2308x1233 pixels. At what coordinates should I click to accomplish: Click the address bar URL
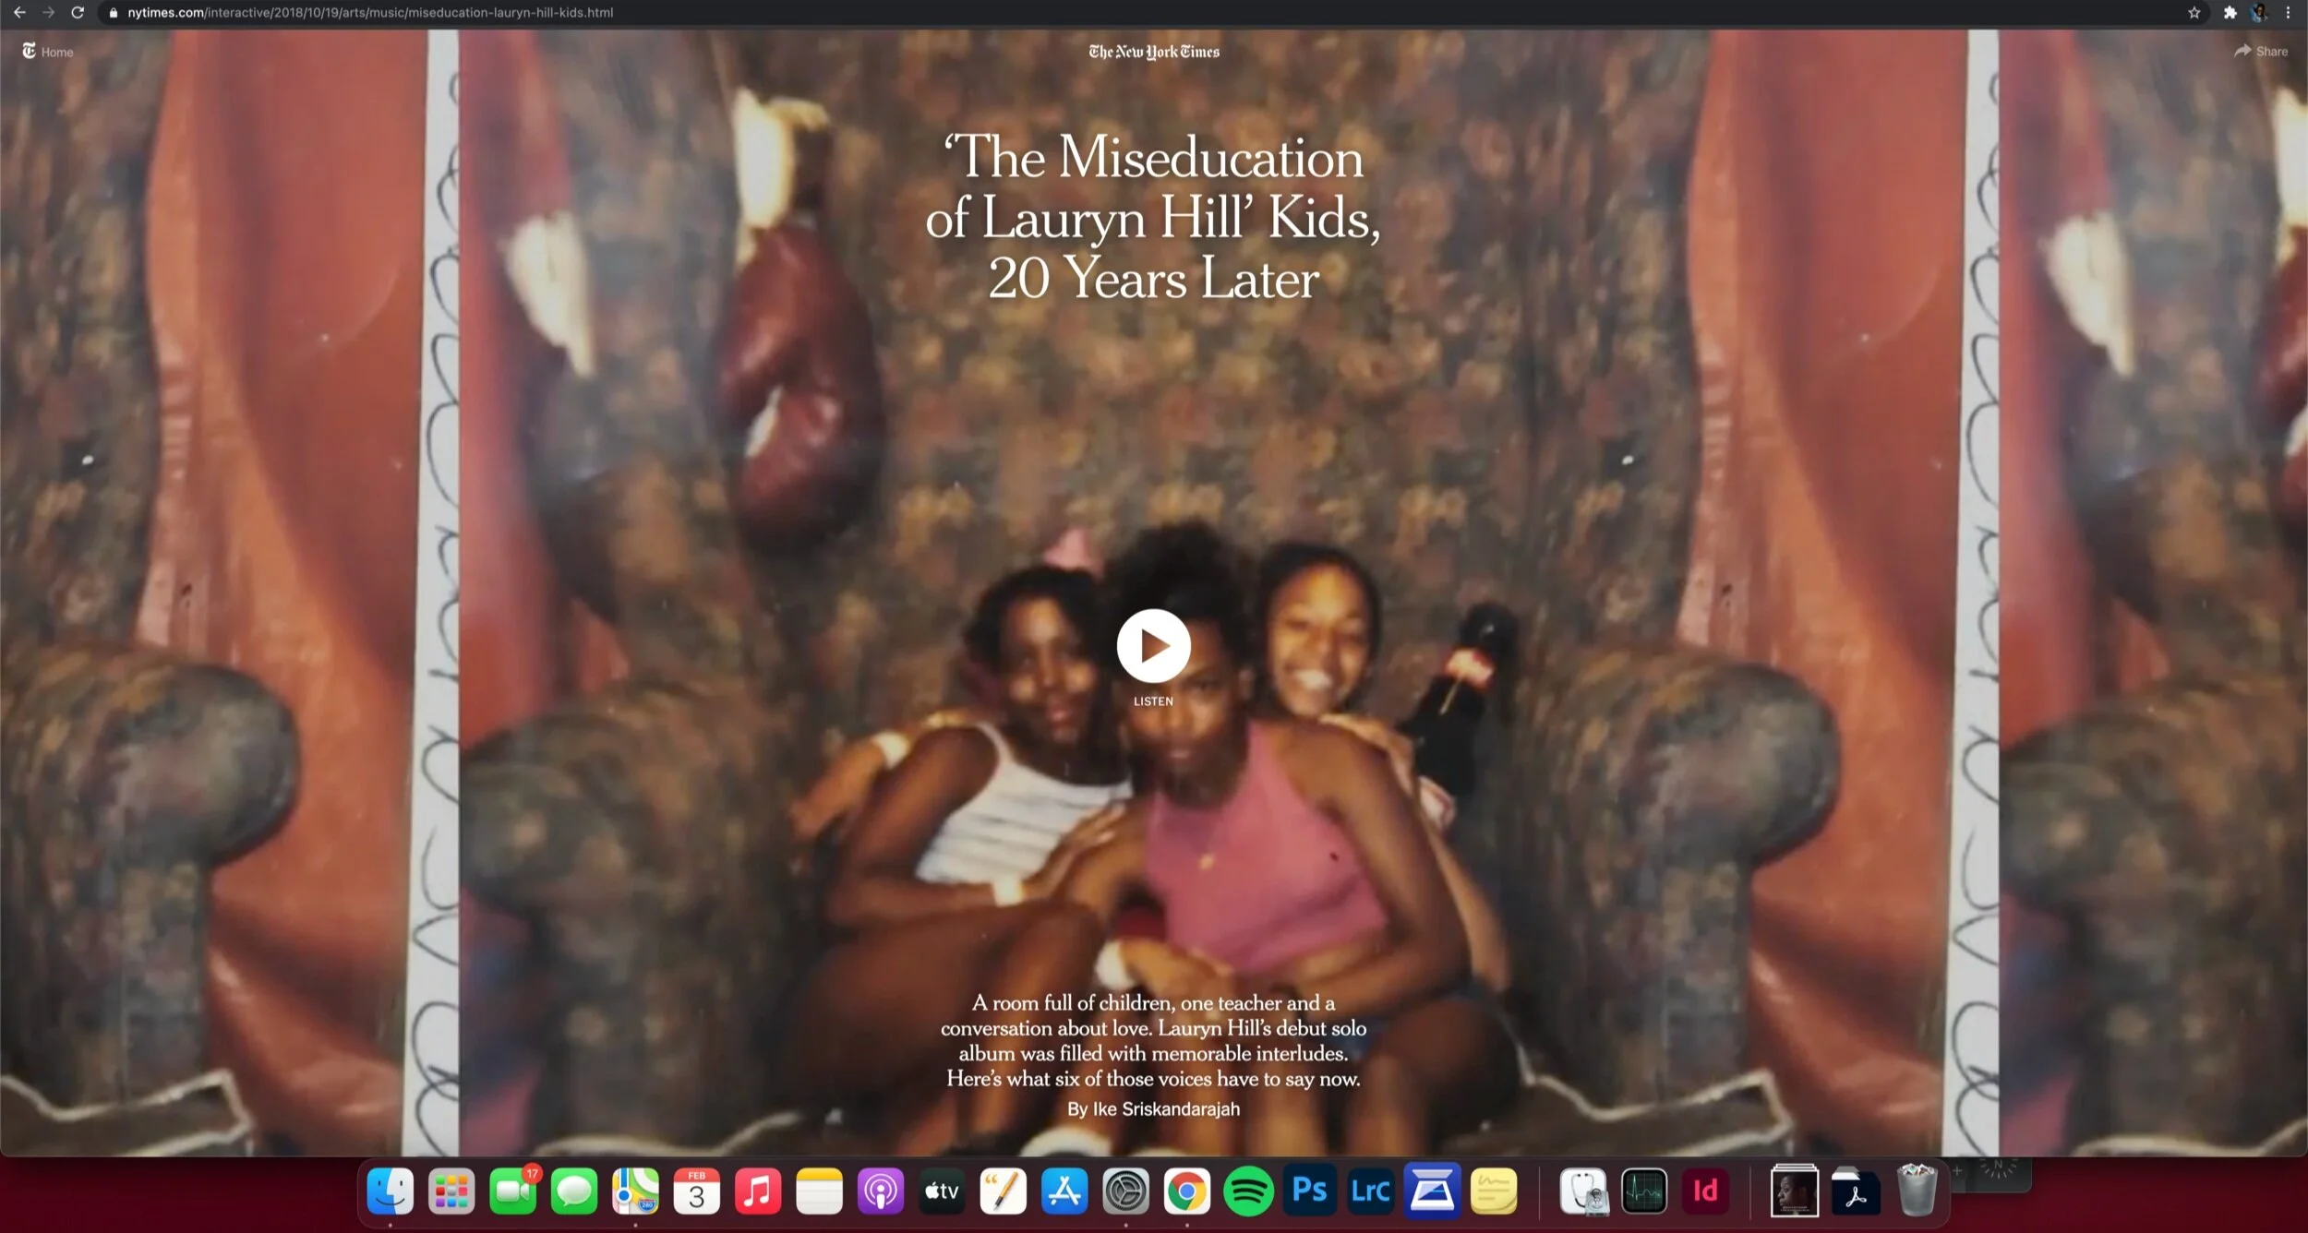pos(369,13)
